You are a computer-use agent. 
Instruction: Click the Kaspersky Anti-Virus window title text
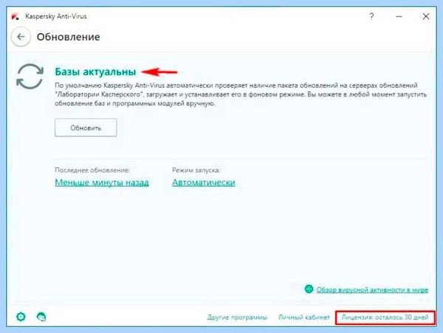(56, 16)
